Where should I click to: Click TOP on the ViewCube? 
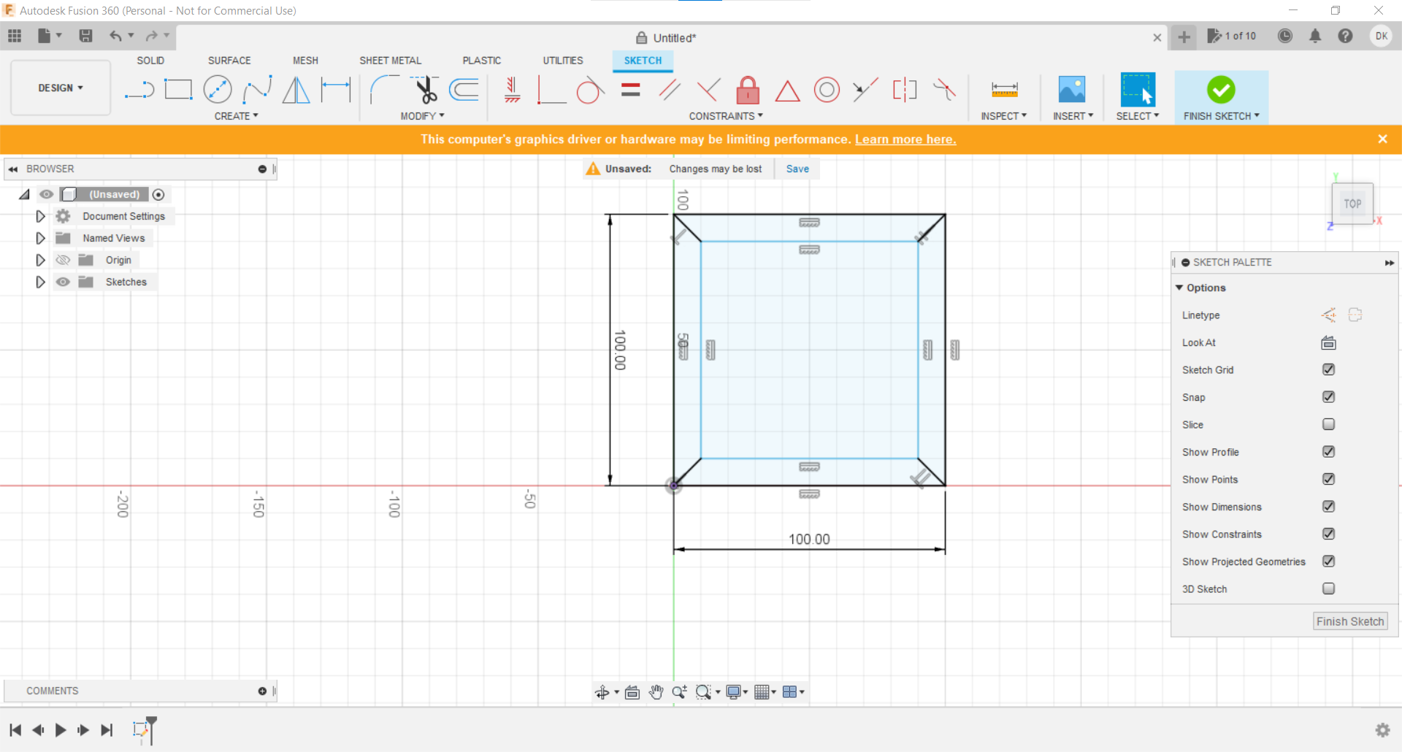coord(1352,204)
